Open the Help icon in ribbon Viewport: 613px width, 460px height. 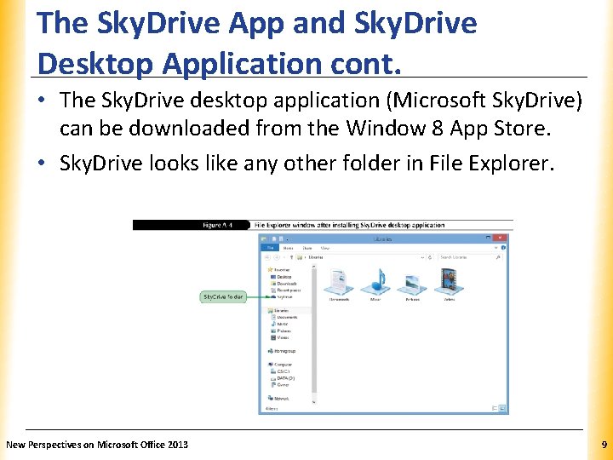coord(503,248)
